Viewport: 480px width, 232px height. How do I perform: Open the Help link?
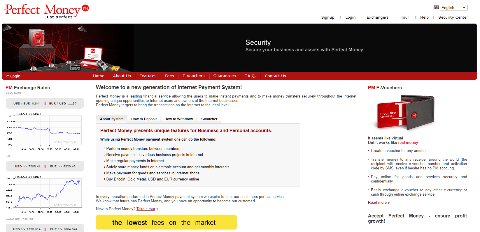(424, 17)
